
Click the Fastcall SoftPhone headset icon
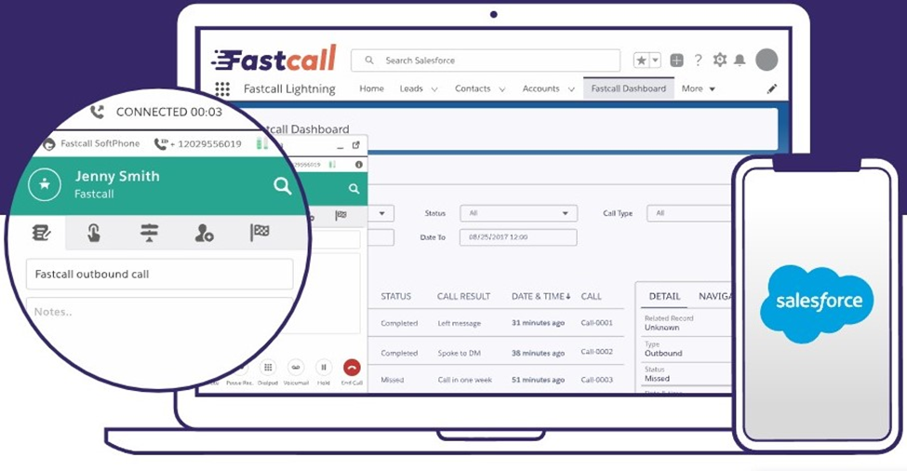click(49, 143)
